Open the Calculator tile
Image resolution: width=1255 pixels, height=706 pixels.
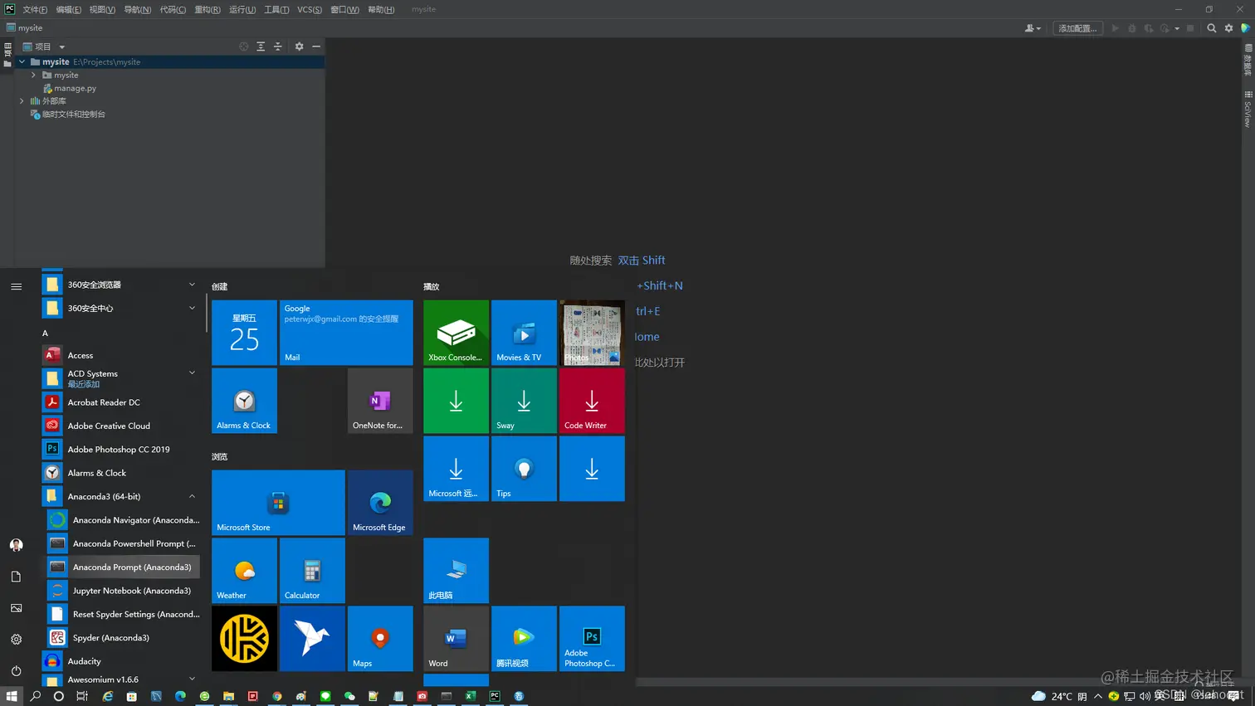(x=312, y=571)
